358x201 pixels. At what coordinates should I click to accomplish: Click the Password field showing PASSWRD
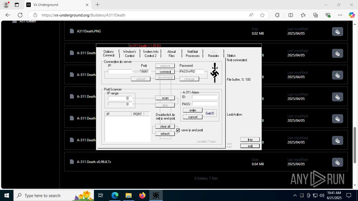point(192,71)
